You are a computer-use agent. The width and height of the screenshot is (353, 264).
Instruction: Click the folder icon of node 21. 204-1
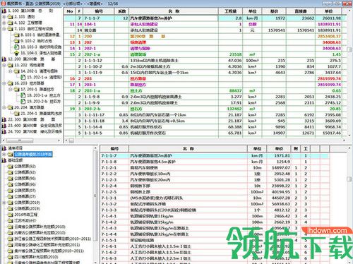[x=16, y=114]
